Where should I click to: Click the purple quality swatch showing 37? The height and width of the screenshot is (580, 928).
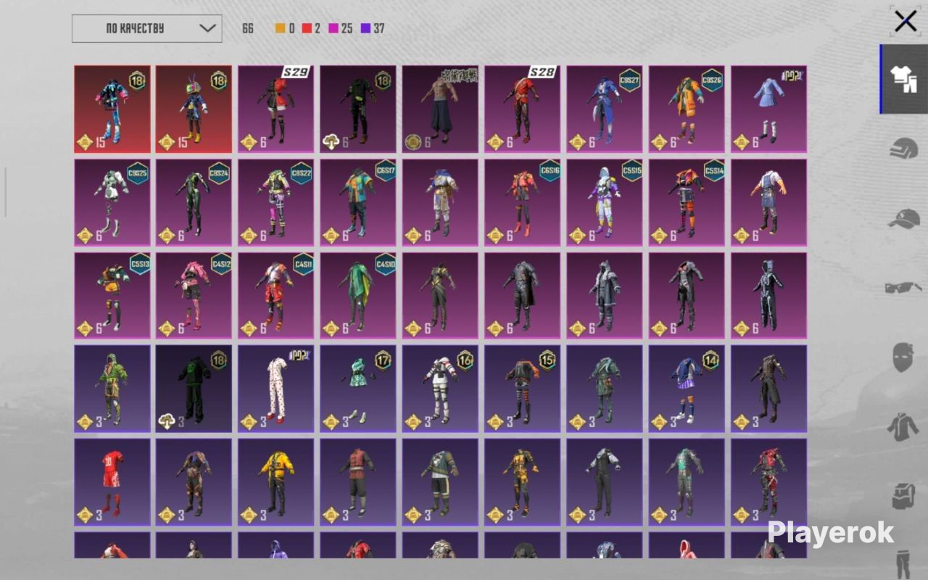coord(366,29)
